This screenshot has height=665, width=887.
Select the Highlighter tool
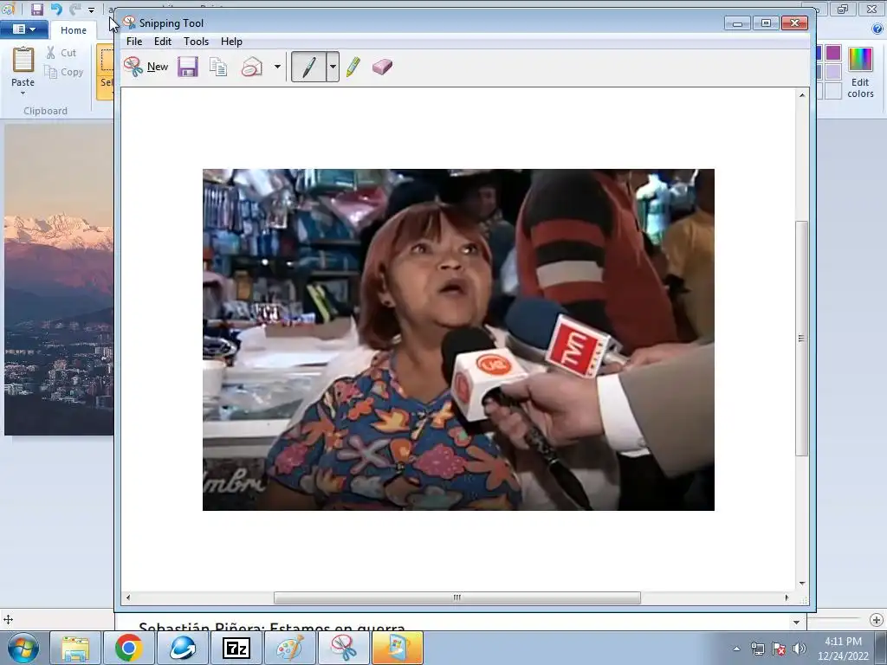click(353, 67)
